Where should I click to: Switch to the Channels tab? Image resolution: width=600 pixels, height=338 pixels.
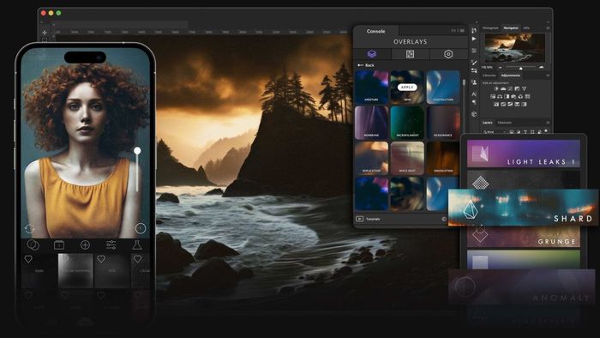click(x=504, y=123)
